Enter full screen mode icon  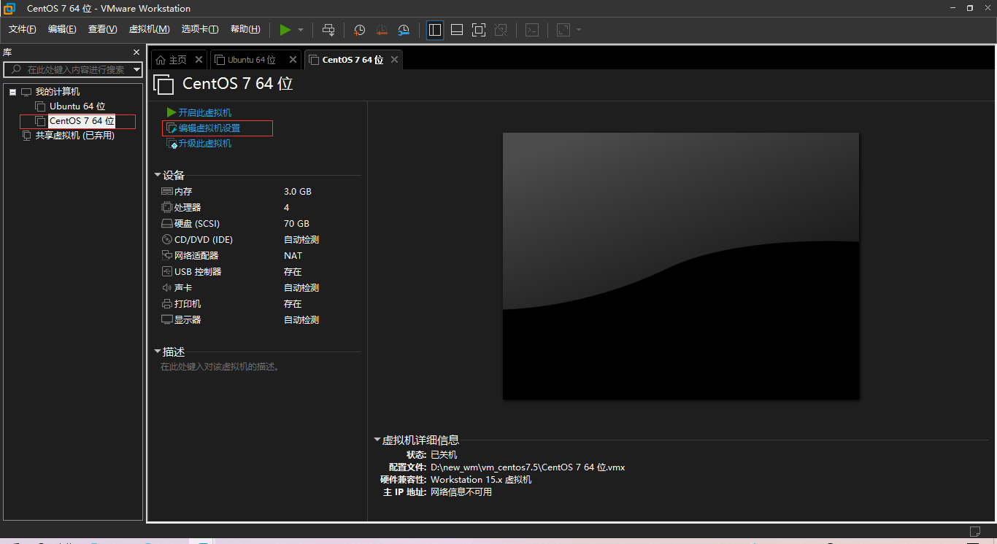(x=479, y=30)
